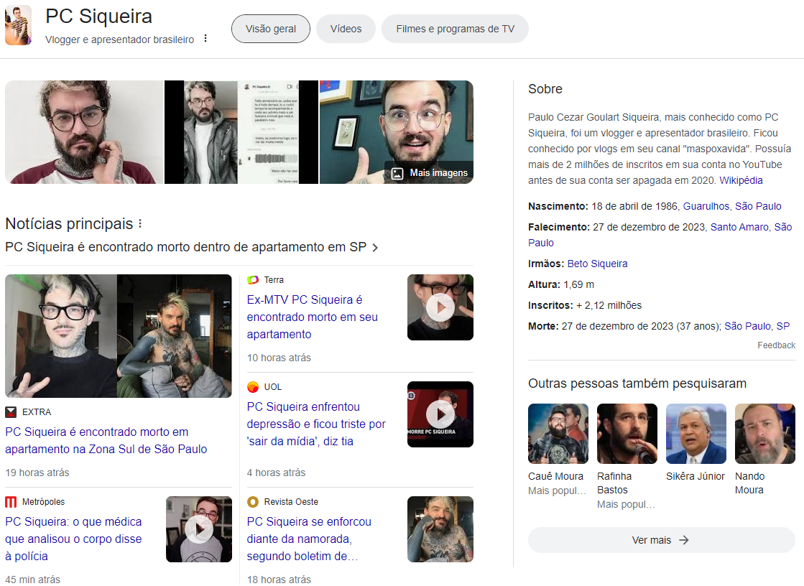Click the image icon on Mais imagens
This screenshot has width=804, height=586.
397,173
